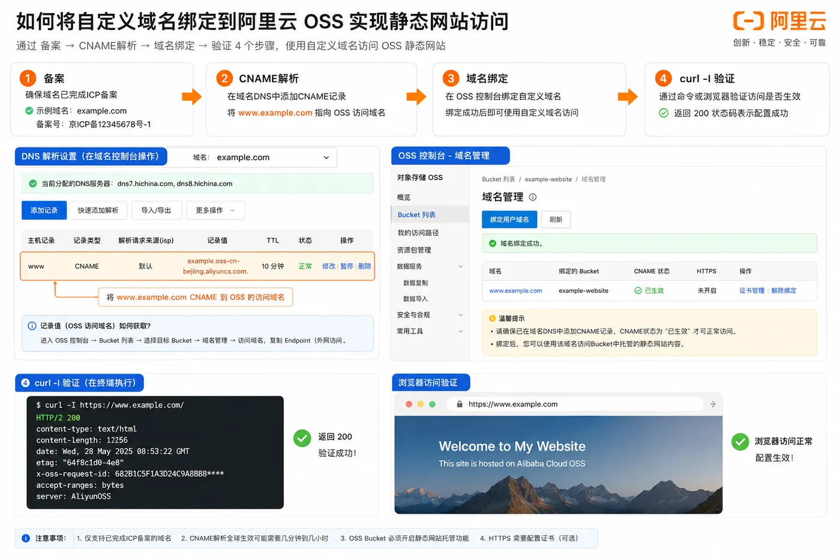Click the green check beside 当前分配的DNS服务器
840x560 pixels.
coord(33,184)
